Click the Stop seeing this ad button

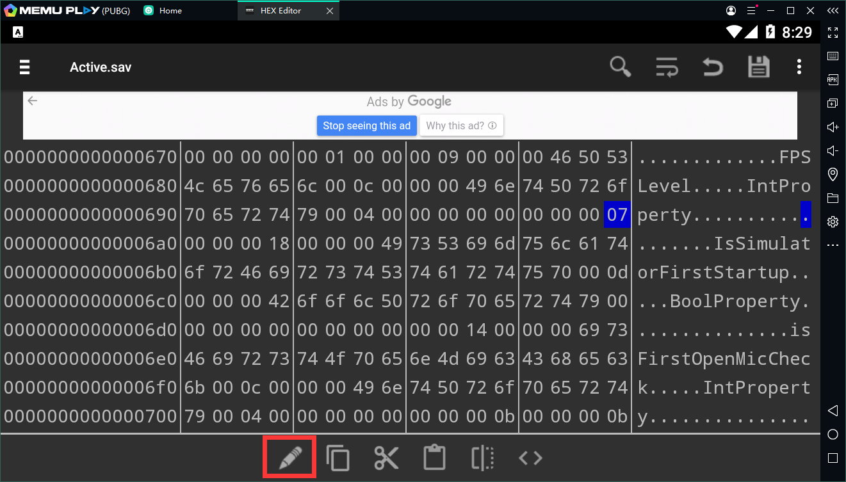point(366,125)
